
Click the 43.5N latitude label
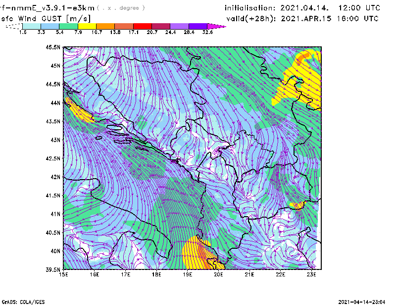tap(53, 121)
